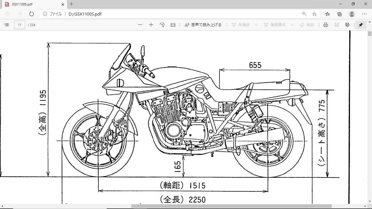Viewport: 372px width, 209px height.
Task: Click the scroll right arrow
Action: [365, 206]
